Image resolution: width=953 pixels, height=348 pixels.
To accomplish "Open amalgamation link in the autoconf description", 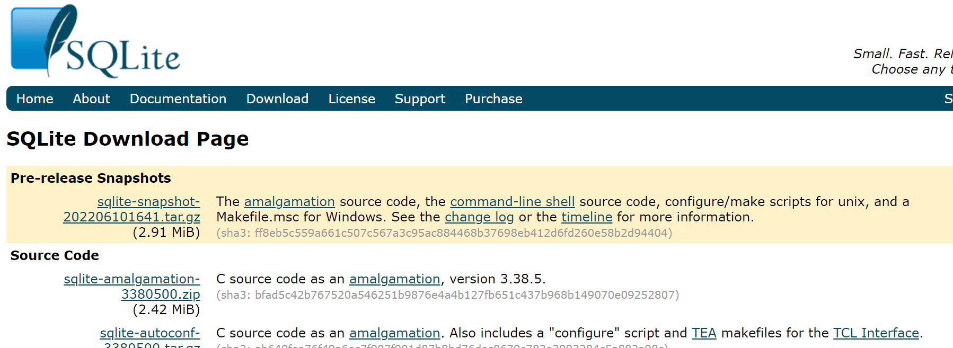I will point(394,333).
